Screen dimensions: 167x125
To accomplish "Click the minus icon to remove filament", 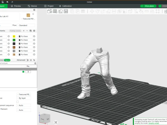I will pyautogui.click(x=27, y=31).
